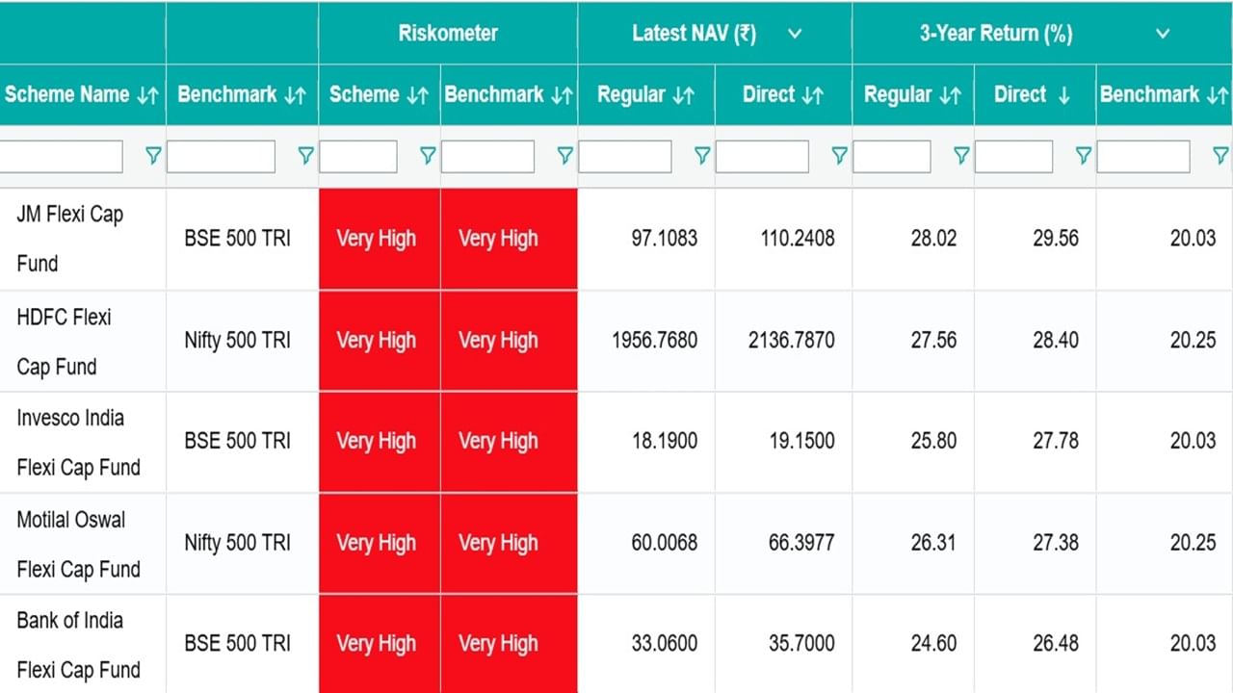The width and height of the screenshot is (1233, 693).
Task: Focus NAV Direct filter input
Action: [762, 156]
